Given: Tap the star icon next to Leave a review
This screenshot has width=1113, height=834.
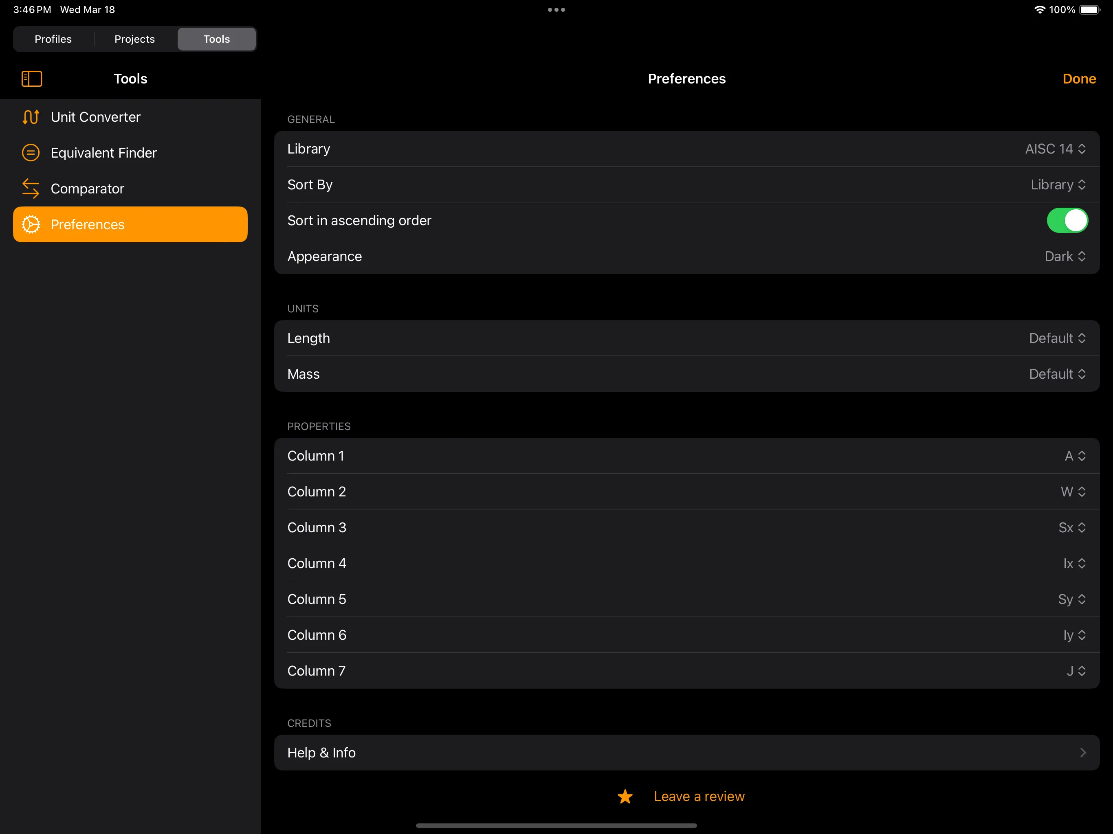Looking at the screenshot, I should [625, 796].
